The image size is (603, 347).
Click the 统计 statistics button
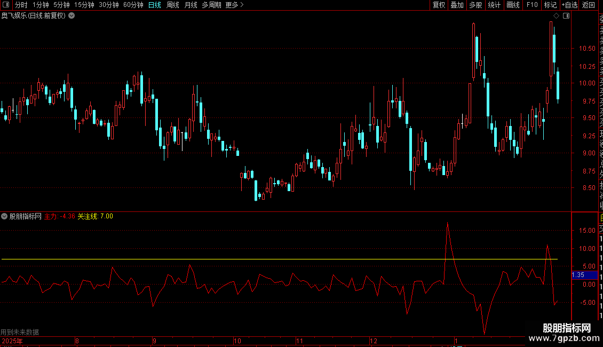(494, 5)
